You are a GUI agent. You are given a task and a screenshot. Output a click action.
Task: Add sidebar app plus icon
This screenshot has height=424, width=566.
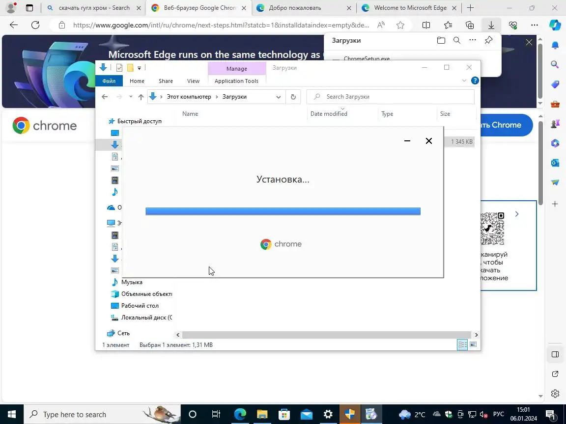[x=555, y=204]
